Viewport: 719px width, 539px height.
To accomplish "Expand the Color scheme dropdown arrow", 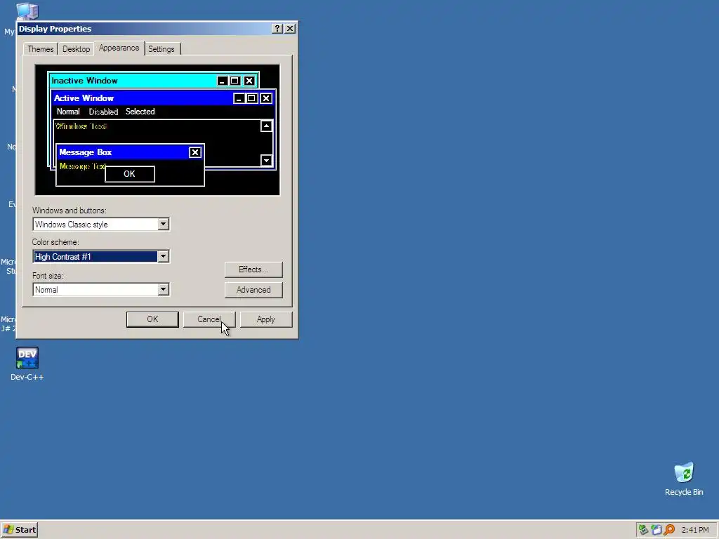I will point(163,257).
